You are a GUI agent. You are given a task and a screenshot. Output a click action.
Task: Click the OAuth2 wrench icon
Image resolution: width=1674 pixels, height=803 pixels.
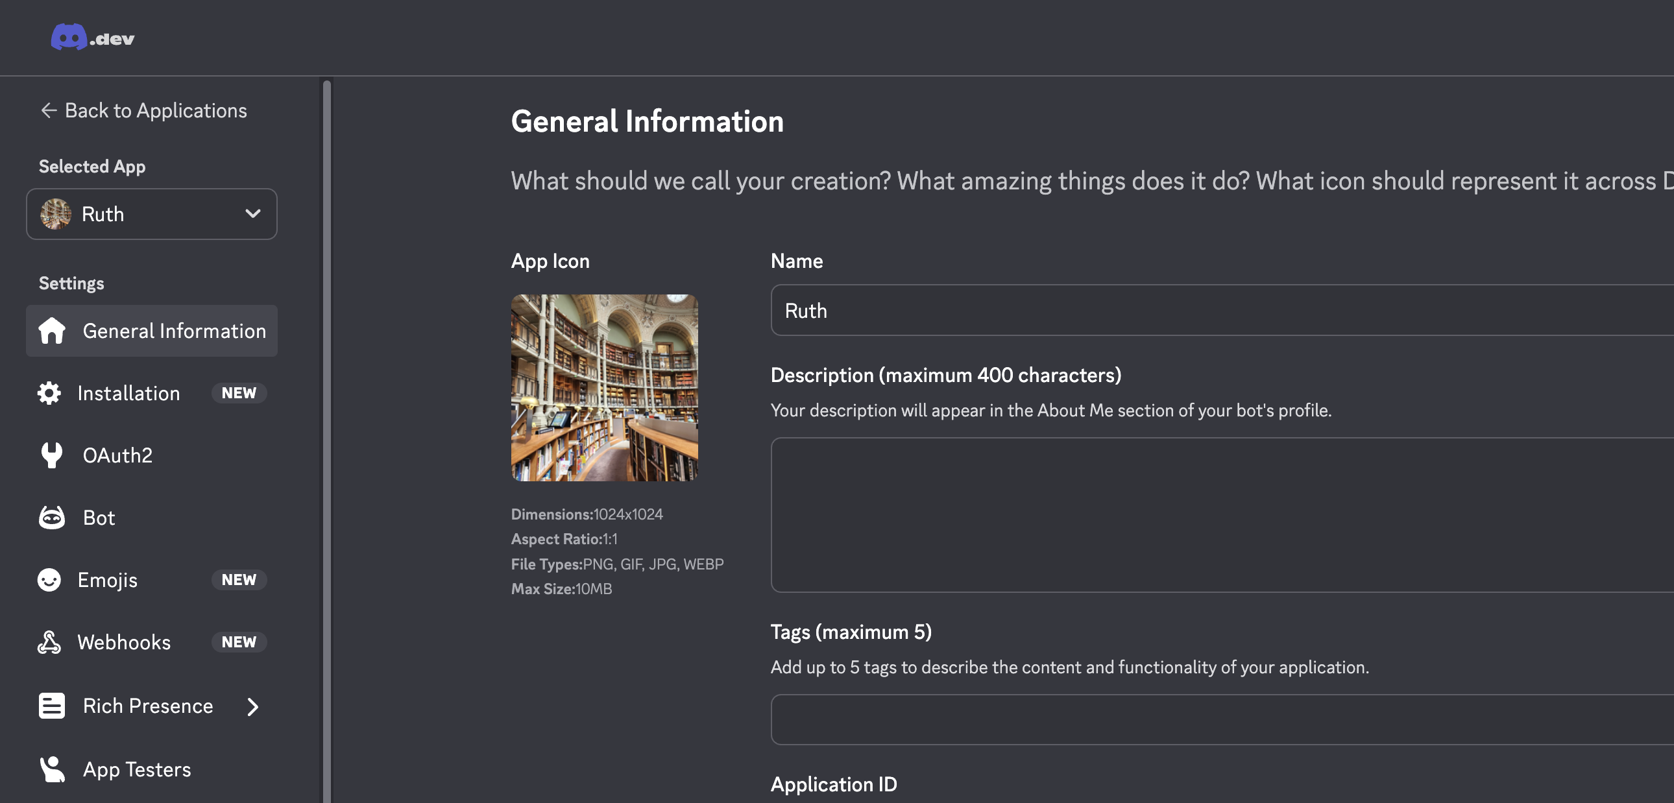pyautogui.click(x=52, y=455)
